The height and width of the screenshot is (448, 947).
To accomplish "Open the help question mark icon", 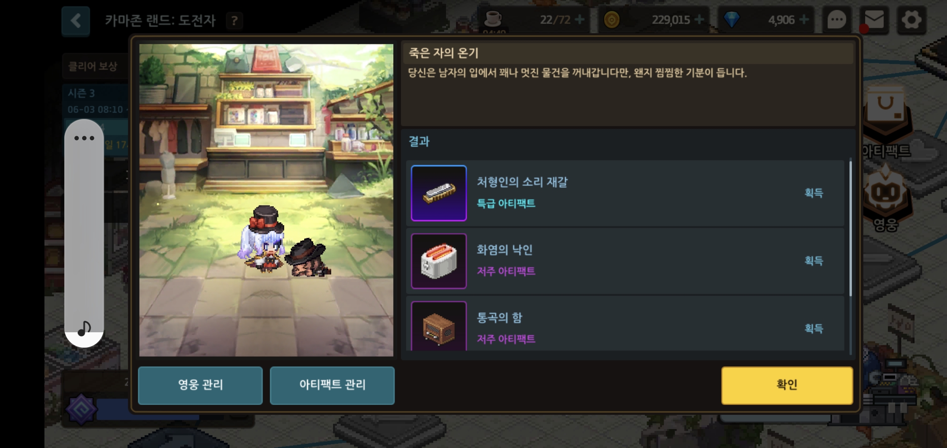I will [235, 21].
